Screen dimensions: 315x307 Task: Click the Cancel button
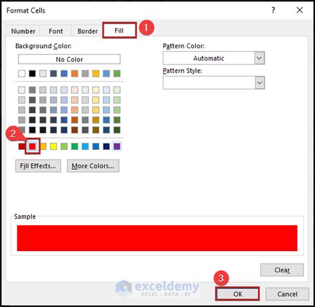pos(287,294)
